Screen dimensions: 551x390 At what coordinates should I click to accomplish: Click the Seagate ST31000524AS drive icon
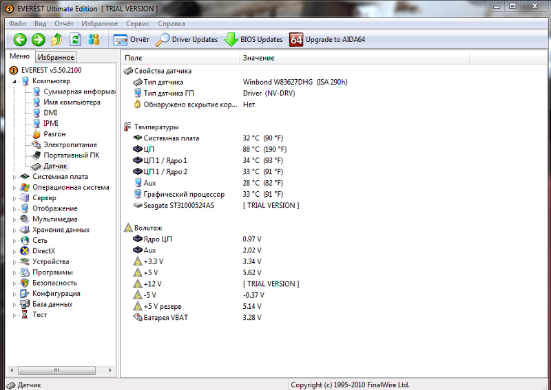pos(137,205)
